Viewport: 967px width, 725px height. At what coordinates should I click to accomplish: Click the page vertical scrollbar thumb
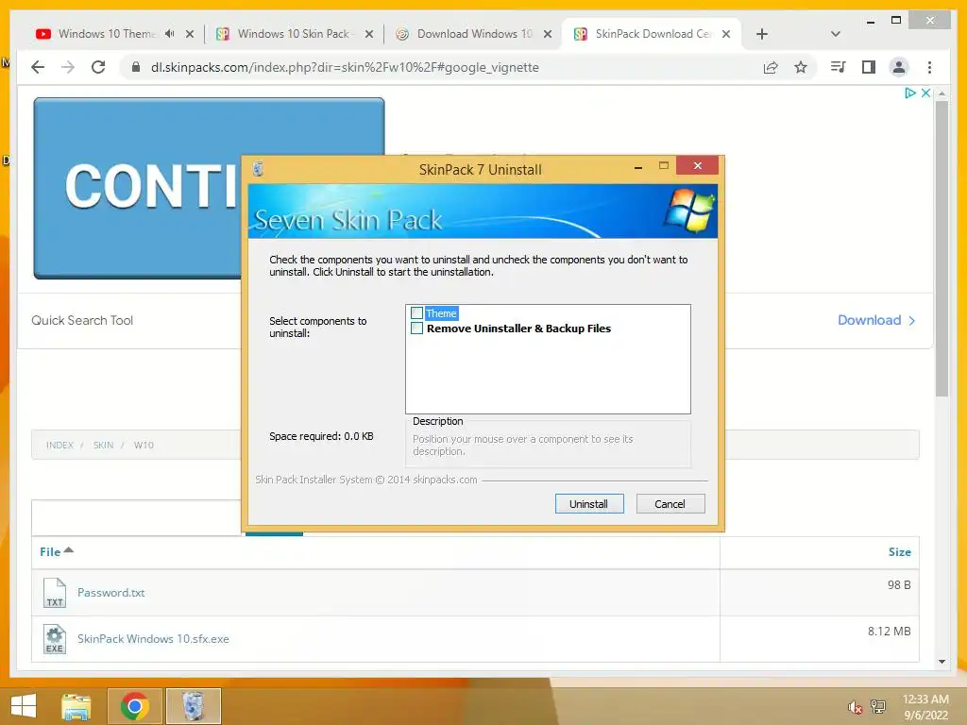coord(942,248)
